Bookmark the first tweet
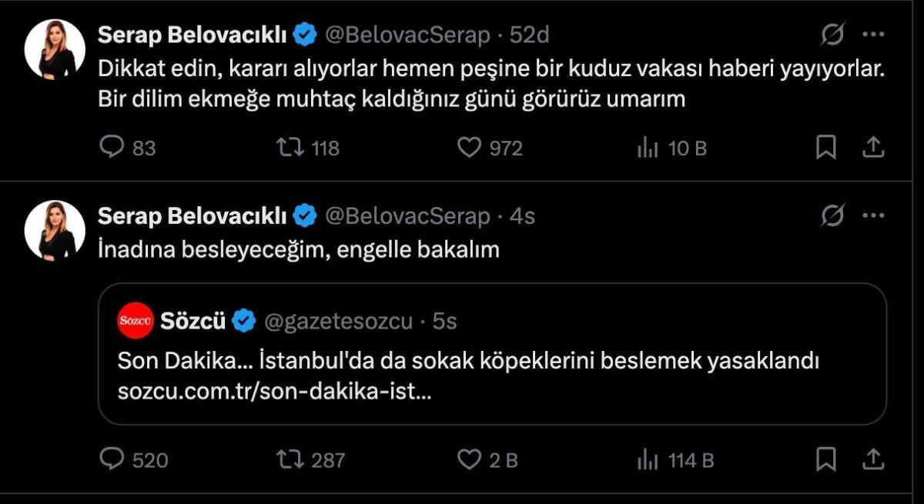This screenshot has height=504, width=924. click(x=826, y=148)
